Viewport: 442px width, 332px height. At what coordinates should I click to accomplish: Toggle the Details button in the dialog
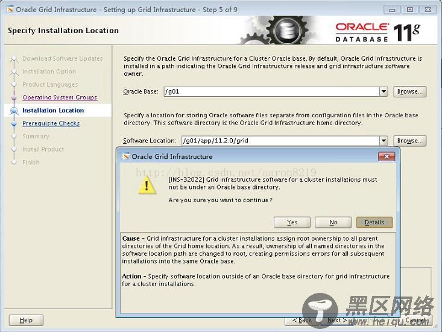(374, 222)
